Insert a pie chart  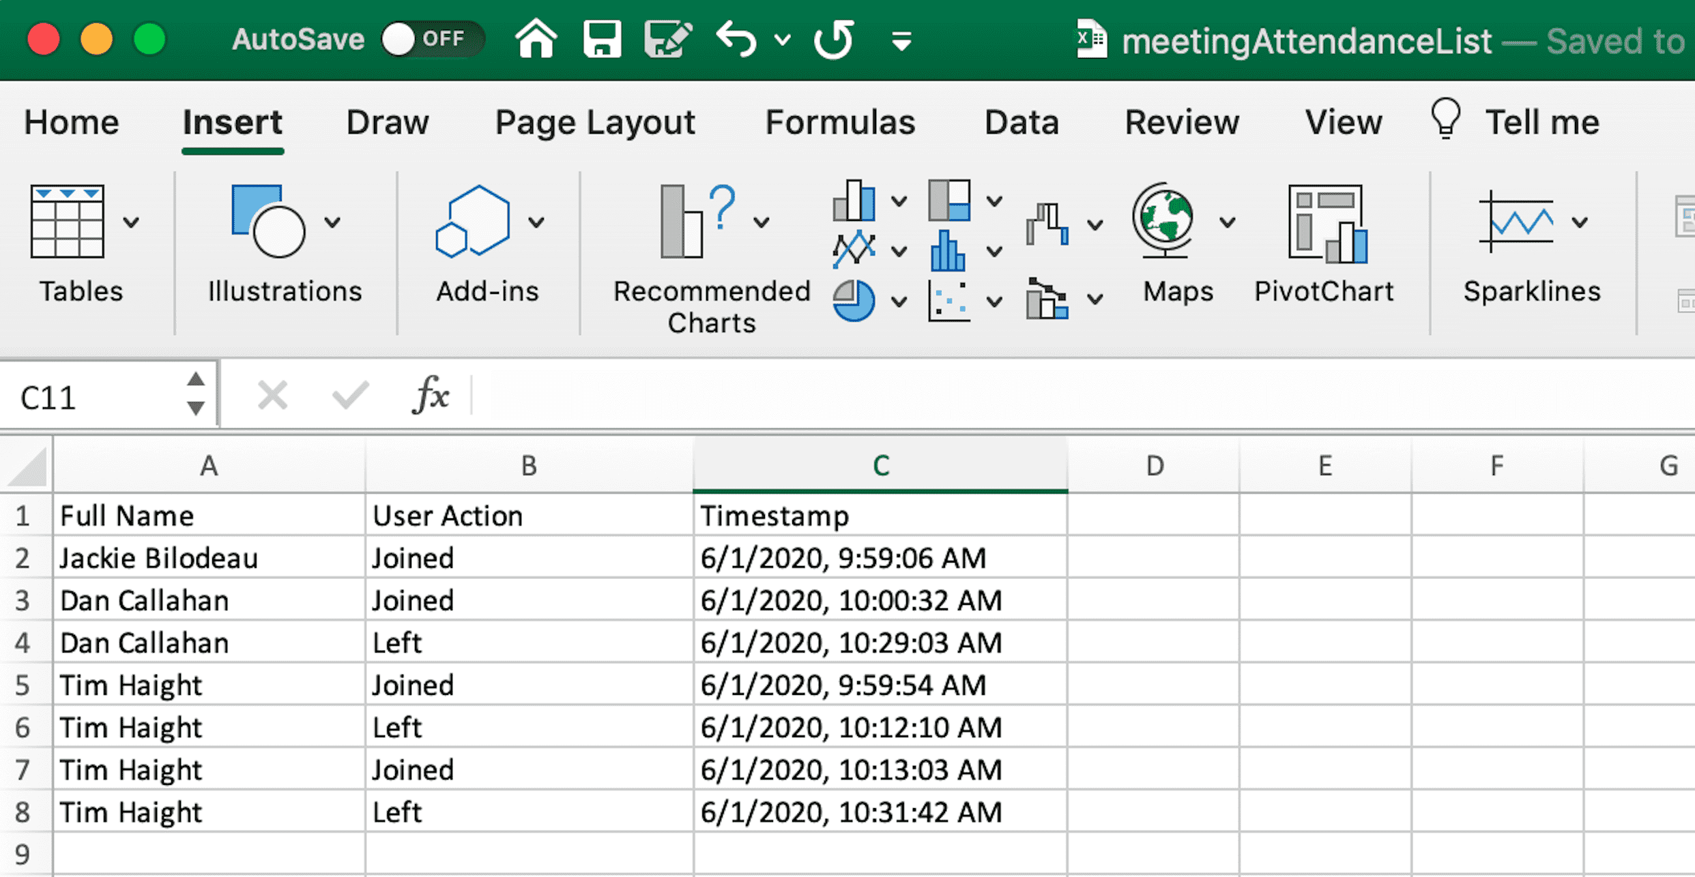tap(854, 300)
